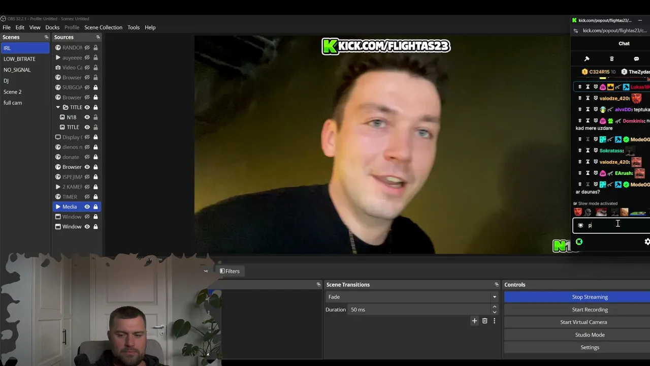
Task: Toggle visibility of the SUBGOA source
Action: click(87, 87)
